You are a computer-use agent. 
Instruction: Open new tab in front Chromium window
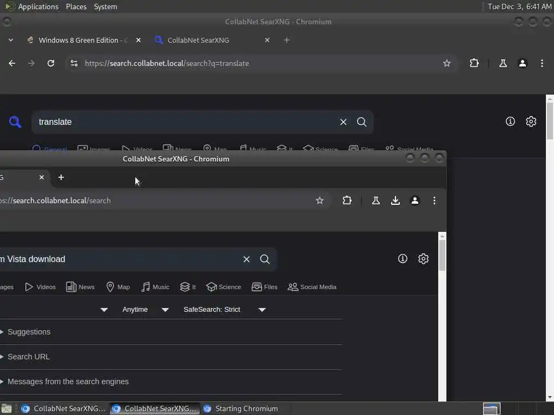click(61, 177)
